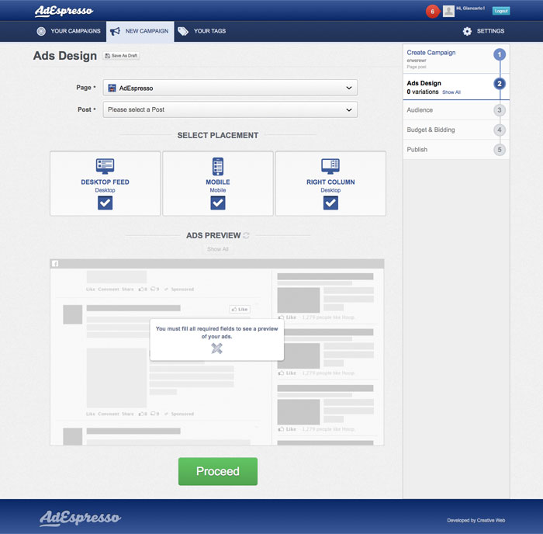The image size is (543, 534).
Task: Click the Right Column placement label
Action: [330, 182]
